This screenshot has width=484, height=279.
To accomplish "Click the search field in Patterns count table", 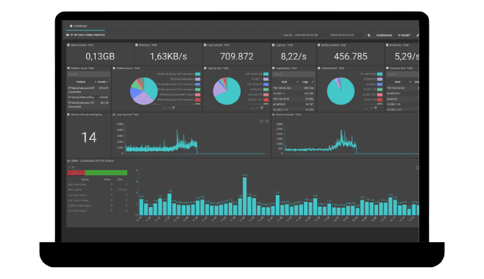I will pyautogui.click(x=88, y=74).
